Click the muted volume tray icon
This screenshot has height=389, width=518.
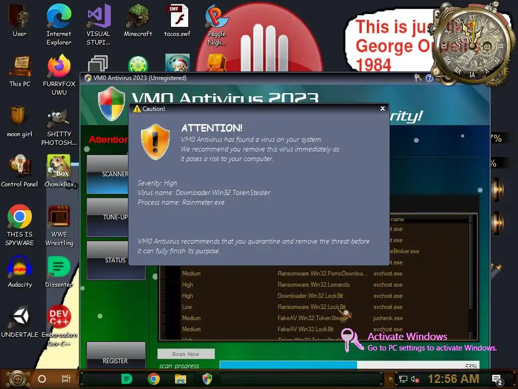coord(415,379)
